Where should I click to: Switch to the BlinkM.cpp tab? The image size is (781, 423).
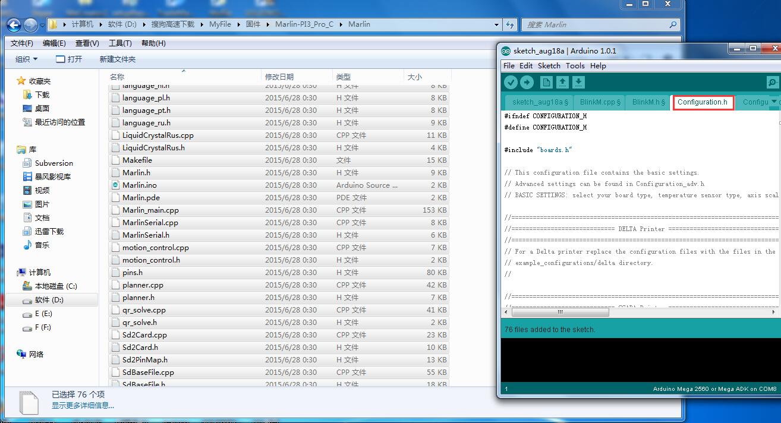pyautogui.click(x=600, y=102)
